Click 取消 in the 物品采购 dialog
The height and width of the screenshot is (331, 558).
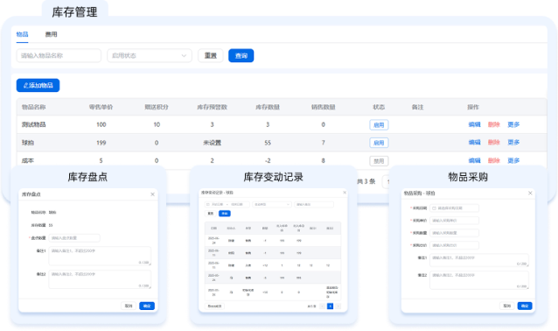click(x=507, y=306)
